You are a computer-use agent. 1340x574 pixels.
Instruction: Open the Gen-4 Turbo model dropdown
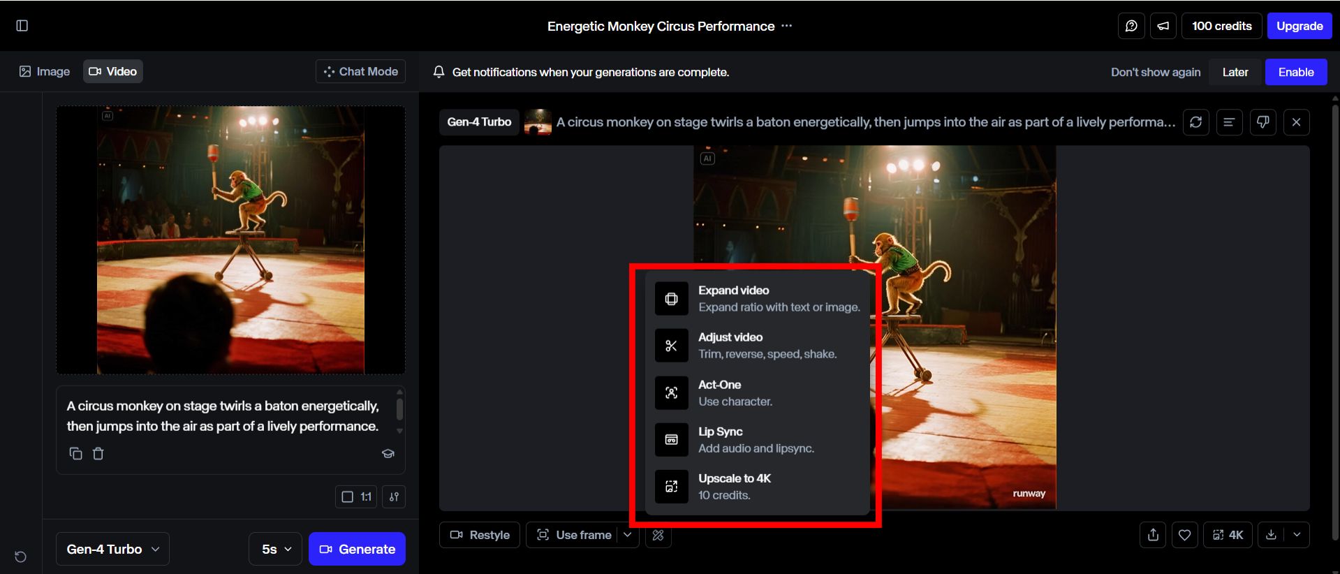click(112, 549)
